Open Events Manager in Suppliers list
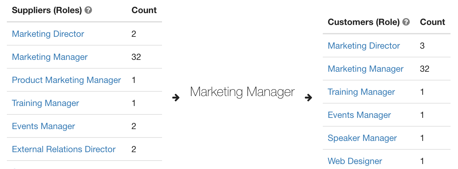458x169 pixels. pyautogui.click(x=44, y=126)
